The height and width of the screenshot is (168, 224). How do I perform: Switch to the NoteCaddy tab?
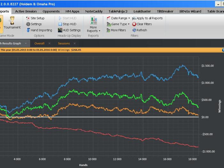click(x=94, y=11)
